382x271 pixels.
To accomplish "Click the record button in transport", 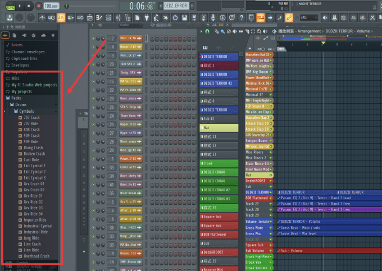I will point(38,6).
